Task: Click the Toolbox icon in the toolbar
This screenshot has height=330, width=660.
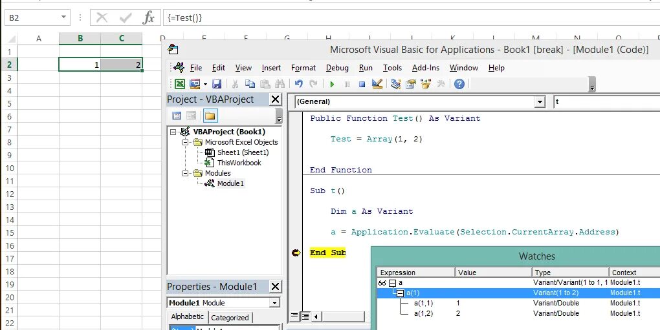Action: (x=441, y=84)
